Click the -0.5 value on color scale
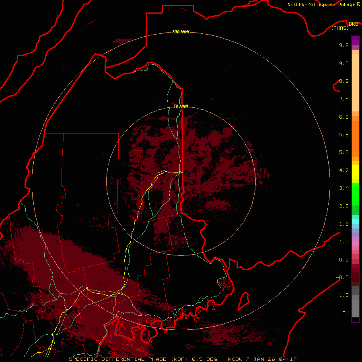The image size is (362, 362). pyautogui.click(x=342, y=278)
